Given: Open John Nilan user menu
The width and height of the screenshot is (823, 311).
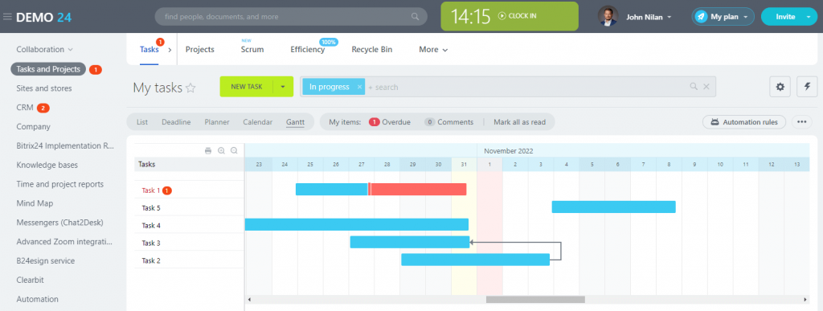Looking at the screenshot, I should [x=649, y=17].
